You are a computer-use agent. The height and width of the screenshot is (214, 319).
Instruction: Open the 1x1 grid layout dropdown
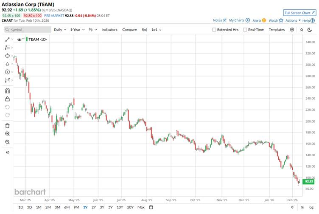click(x=156, y=30)
